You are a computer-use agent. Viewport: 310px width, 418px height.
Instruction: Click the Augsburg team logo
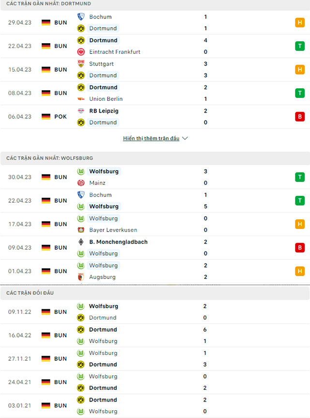point(81,277)
